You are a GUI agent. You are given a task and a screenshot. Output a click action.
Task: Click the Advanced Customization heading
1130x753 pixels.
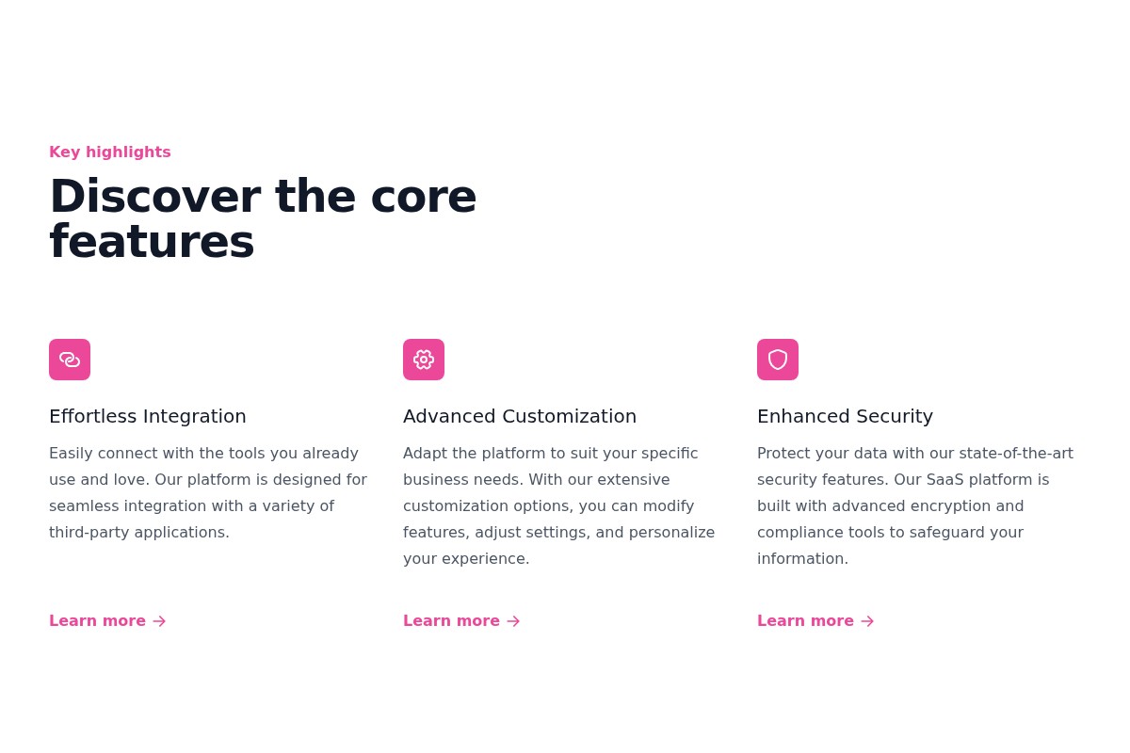click(x=520, y=416)
